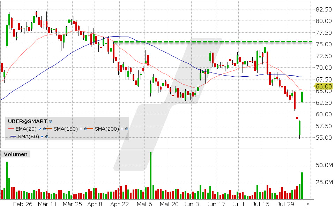Click the Volumen panel label
The image size is (335, 209).
click(x=16, y=154)
